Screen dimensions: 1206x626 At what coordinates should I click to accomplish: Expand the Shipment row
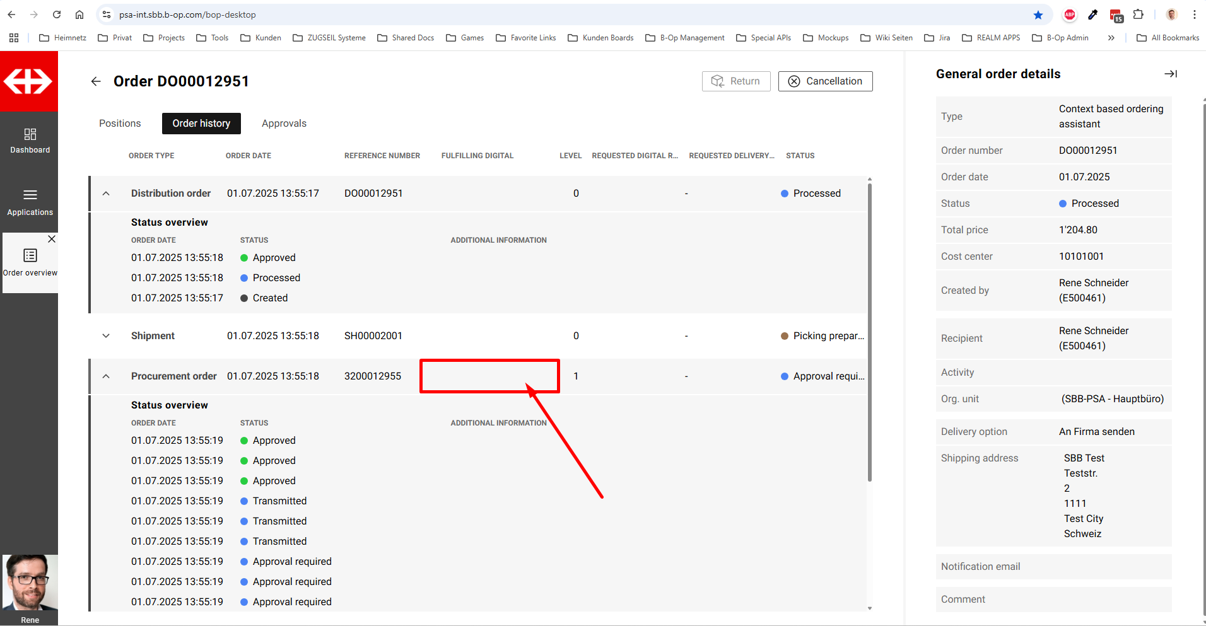click(x=106, y=336)
